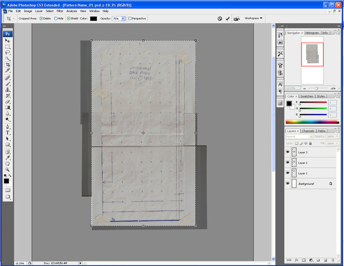Click the crop shield color swatch
Viewport: 344px width, 266px height.
[93, 18]
